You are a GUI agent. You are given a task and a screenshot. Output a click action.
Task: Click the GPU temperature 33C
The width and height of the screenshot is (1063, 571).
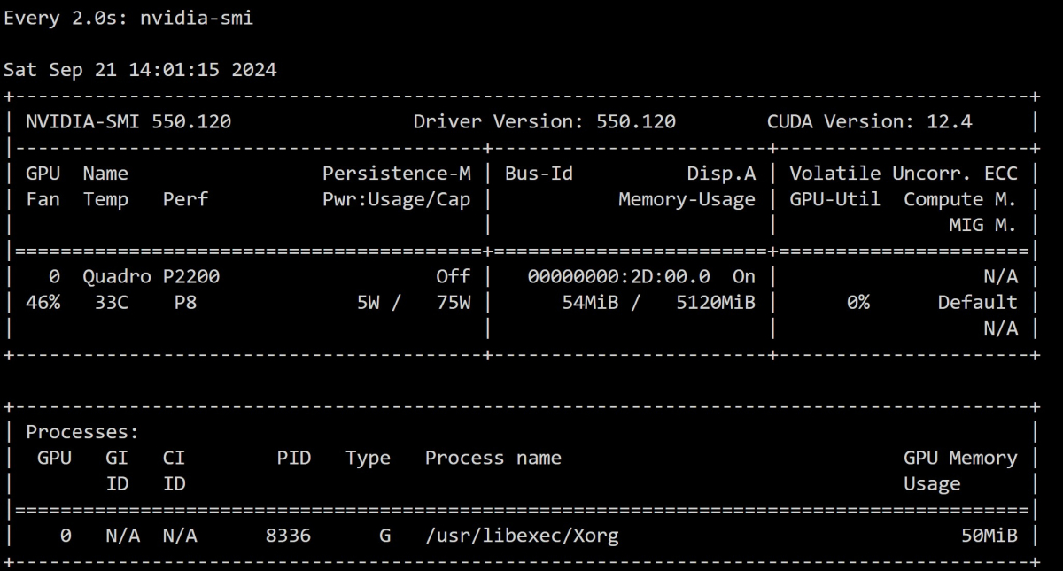[112, 303]
